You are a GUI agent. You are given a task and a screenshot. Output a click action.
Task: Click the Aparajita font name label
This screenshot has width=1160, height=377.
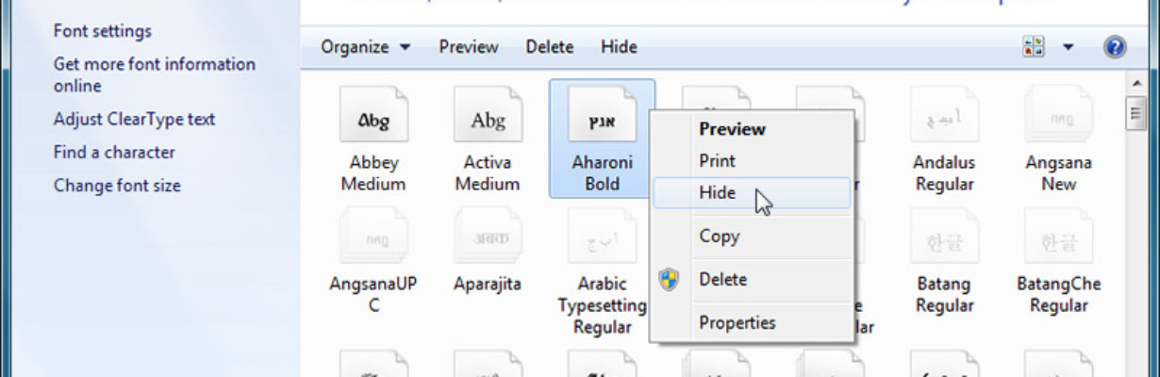(488, 284)
